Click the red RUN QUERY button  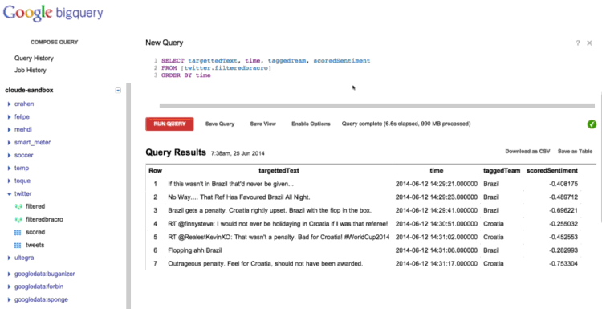click(169, 124)
